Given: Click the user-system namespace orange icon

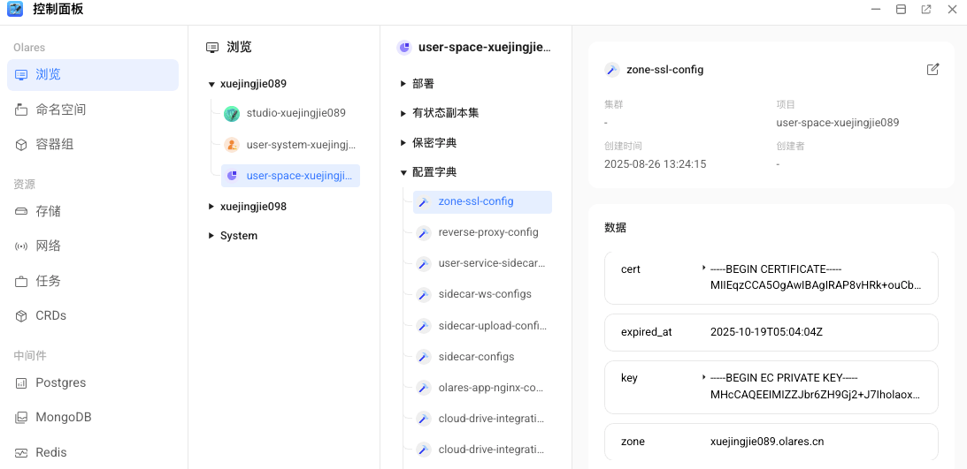Looking at the screenshot, I should [232, 145].
